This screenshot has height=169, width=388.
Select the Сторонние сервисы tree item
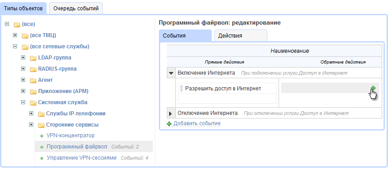72,125
